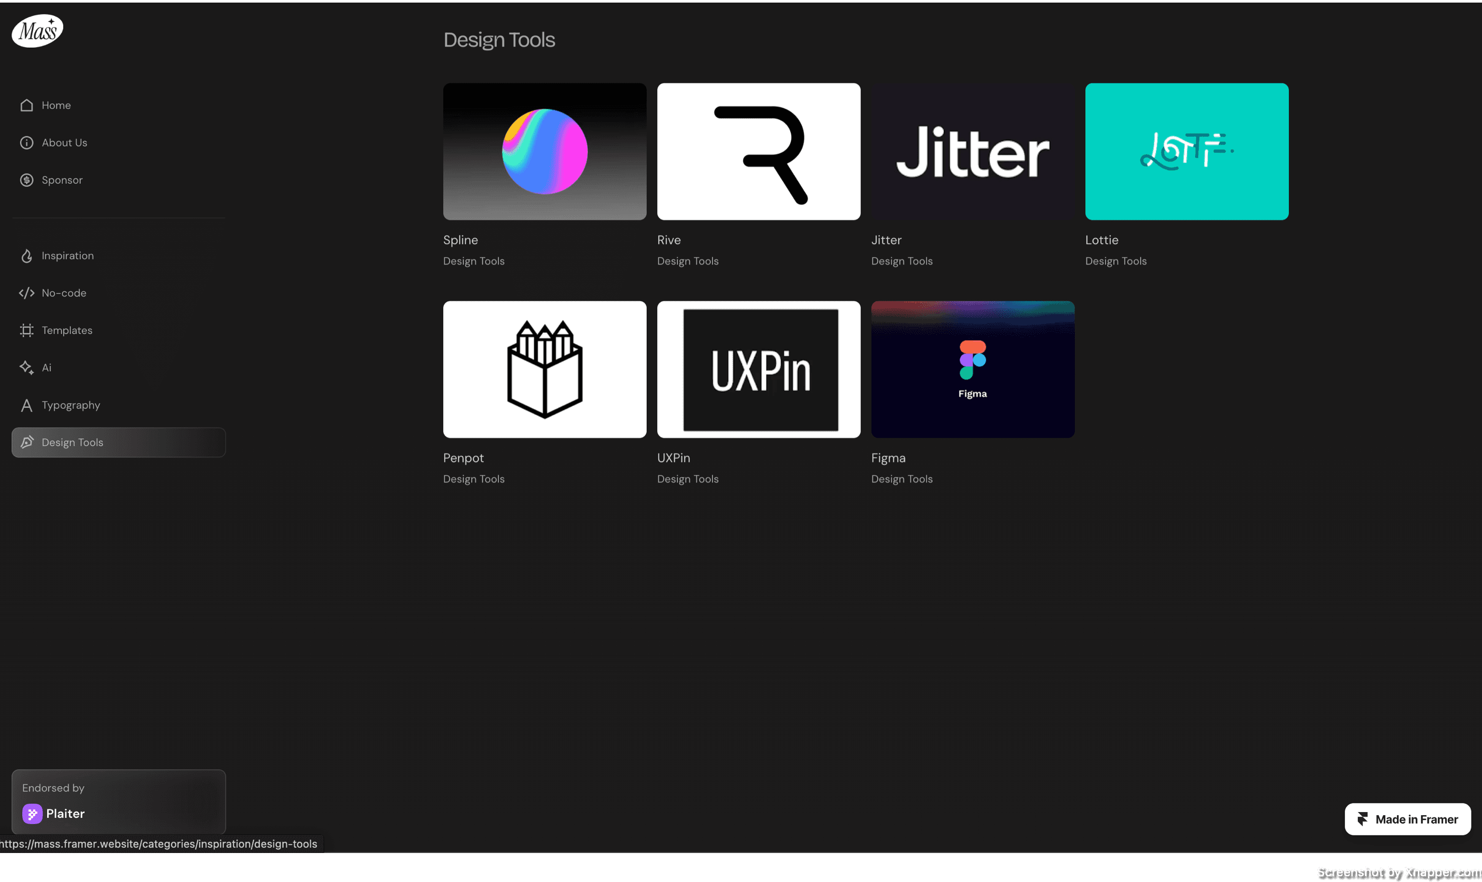Screen dimensions: 1482x882
Task: Click the UXPin title link
Action: pos(674,458)
